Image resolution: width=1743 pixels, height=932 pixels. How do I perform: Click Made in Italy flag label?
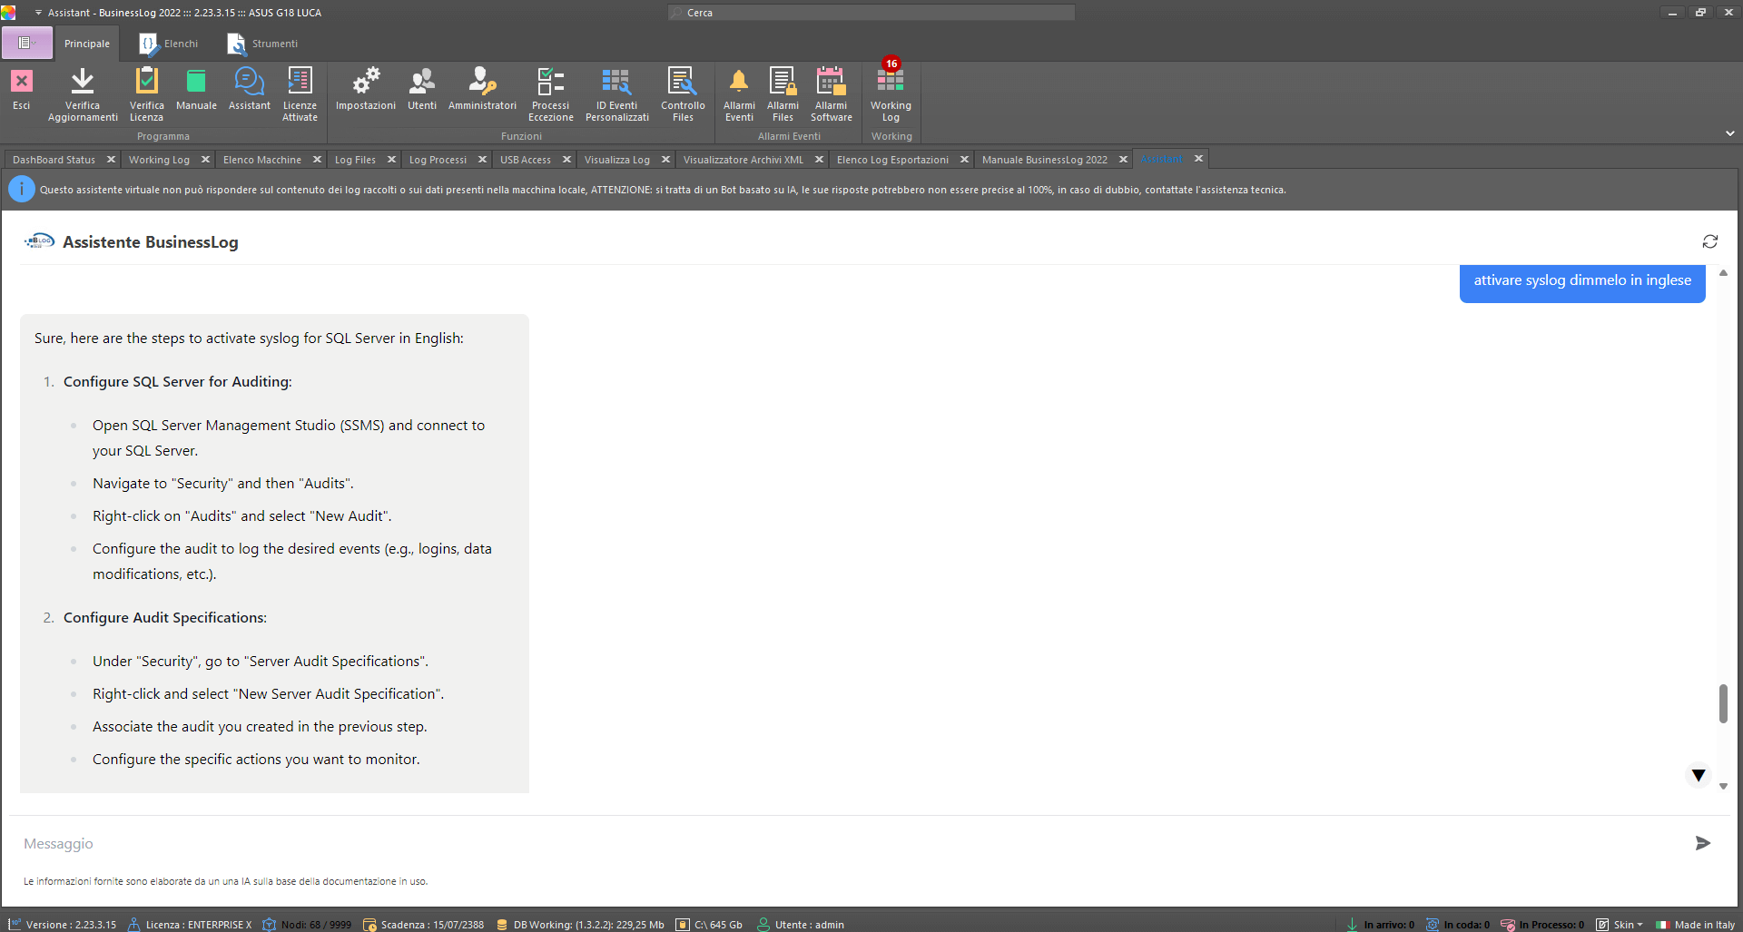pyautogui.click(x=1695, y=924)
